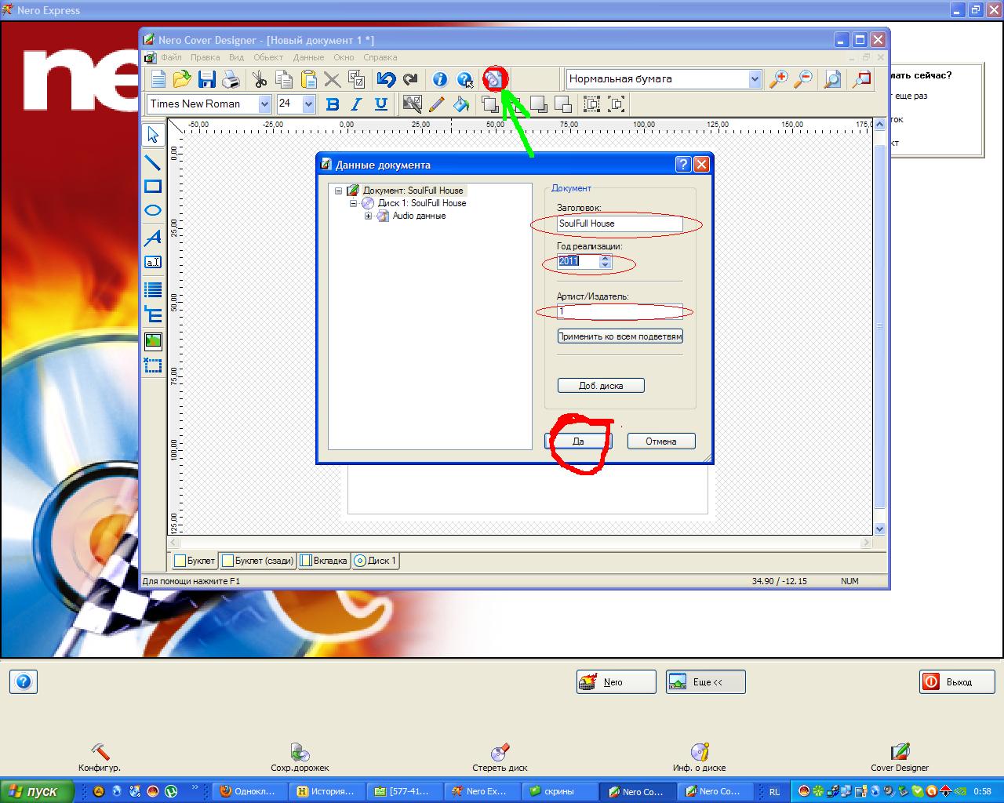Click the Cut scissors icon
This screenshot has height=803, width=1004.
(260, 78)
